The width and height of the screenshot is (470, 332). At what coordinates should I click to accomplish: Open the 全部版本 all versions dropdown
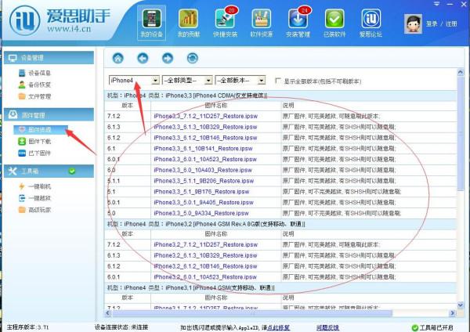click(240, 81)
